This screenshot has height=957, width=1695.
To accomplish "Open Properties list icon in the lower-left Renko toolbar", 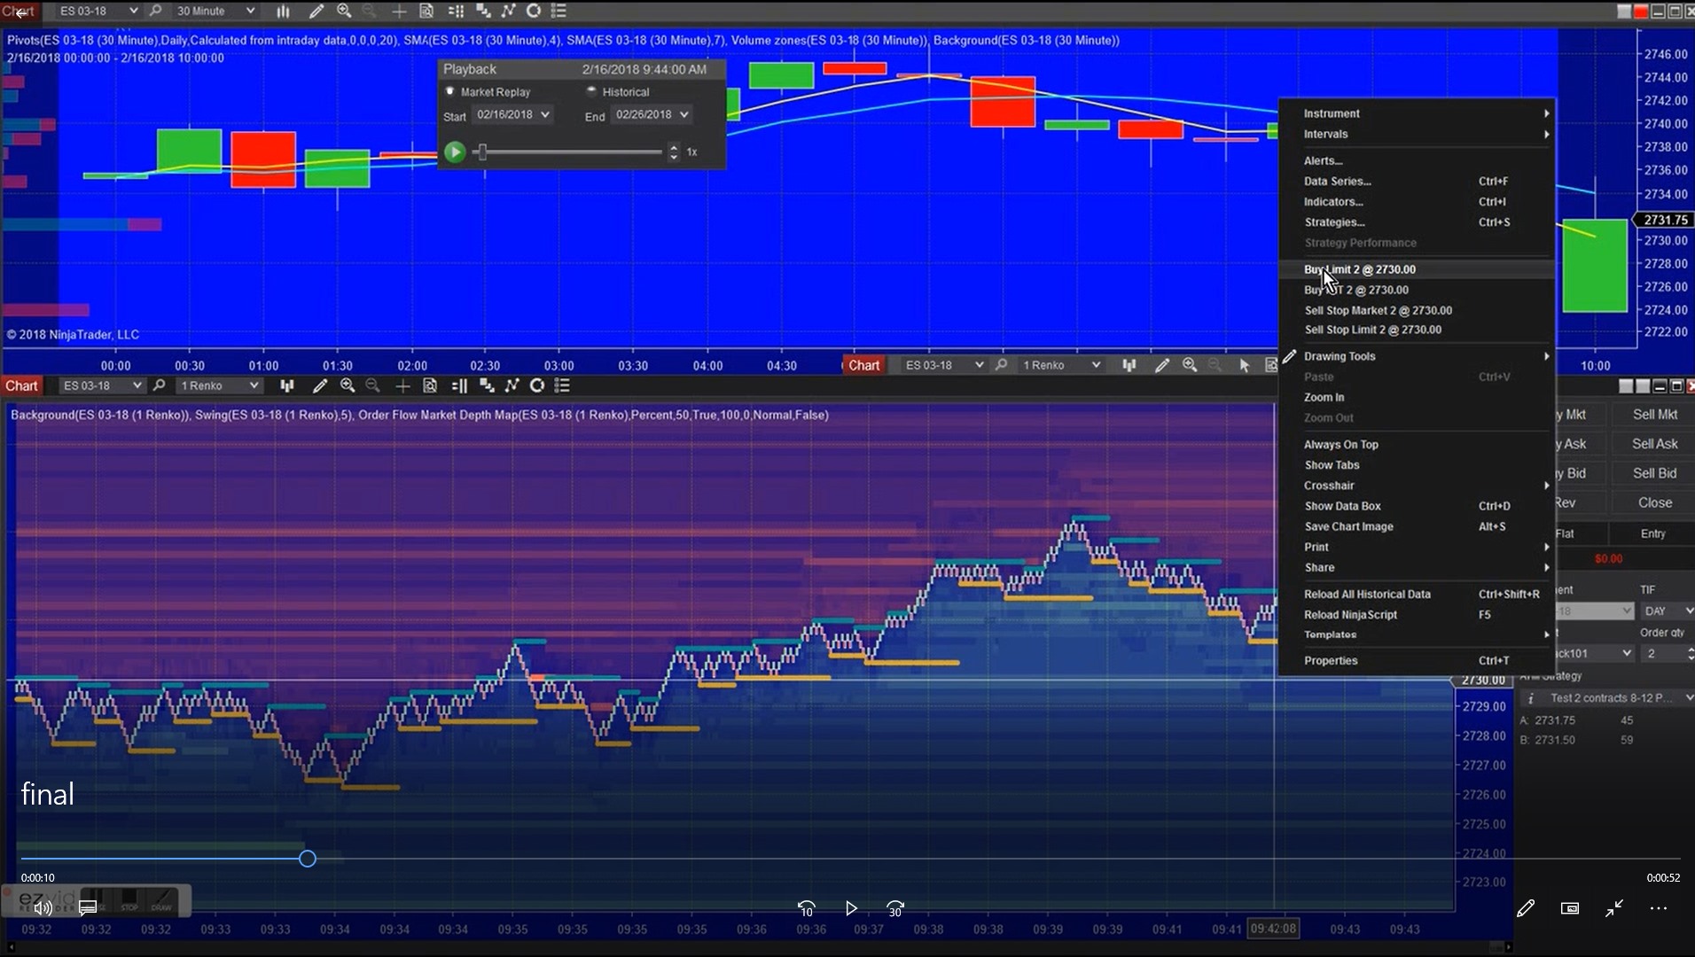I will tap(562, 385).
